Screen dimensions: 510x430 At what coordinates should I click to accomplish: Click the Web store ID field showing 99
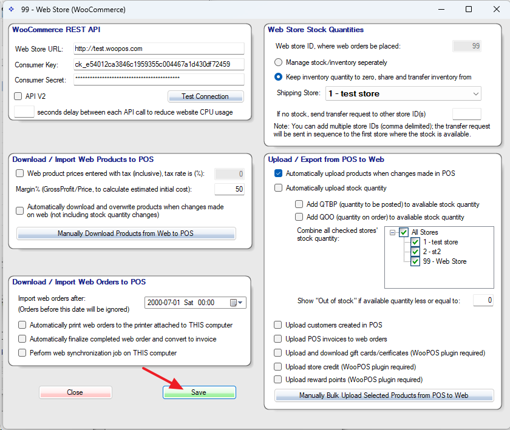click(467, 46)
